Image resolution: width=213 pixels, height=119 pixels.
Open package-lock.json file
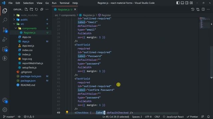coord(31,76)
